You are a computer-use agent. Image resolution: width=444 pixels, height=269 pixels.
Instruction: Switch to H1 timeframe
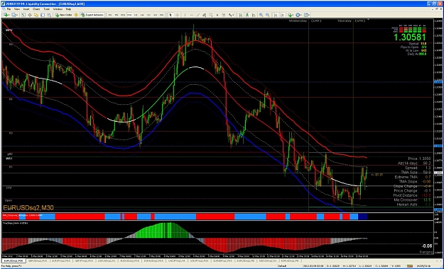pos(136,15)
